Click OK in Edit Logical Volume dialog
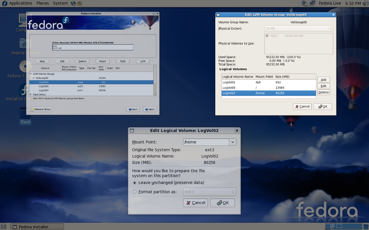Viewport: 369px width, 230px height. click(223, 203)
